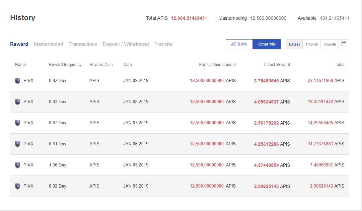This screenshot has width=362, height=211.
Task: Filter history by 3month
Action: [x=330, y=44]
